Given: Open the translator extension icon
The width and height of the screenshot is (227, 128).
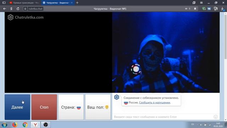Looking at the screenshot, I should pyautogui.click(x=216, y=9).
